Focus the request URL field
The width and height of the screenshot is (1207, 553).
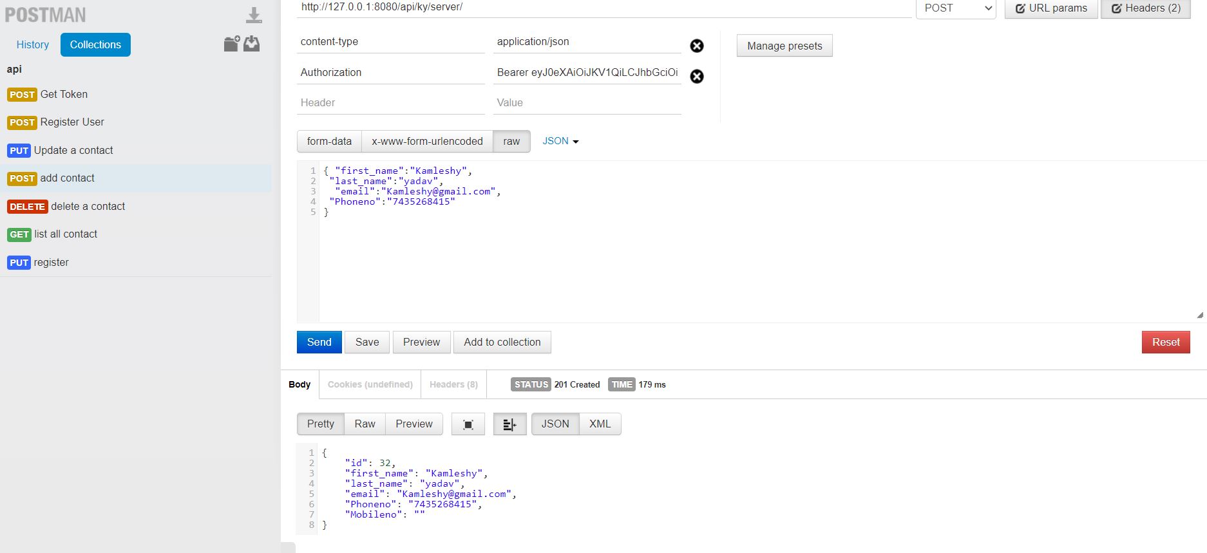[604, 8]
